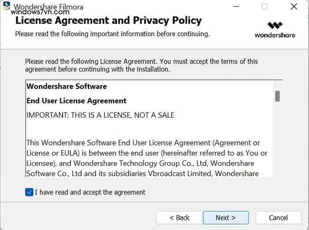Click the 'Wondershare Software' heading in the license
The height and width of the screenshot is (230, 309).
pos(67,86)
